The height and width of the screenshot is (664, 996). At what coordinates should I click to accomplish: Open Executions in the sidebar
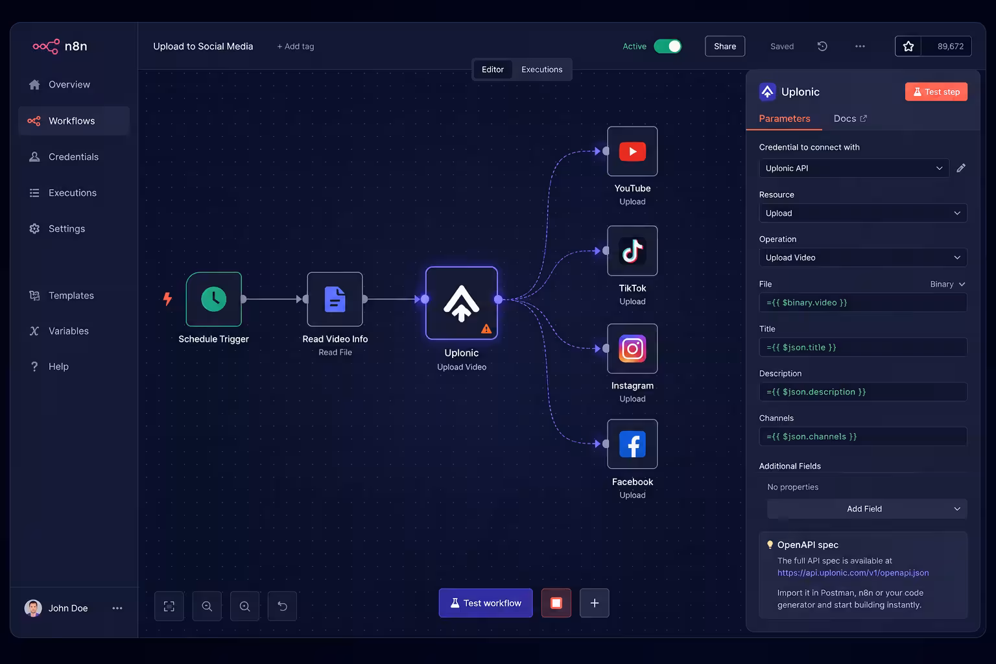(x=74, y=193)
